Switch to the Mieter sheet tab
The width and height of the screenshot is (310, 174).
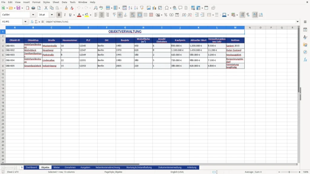coord(57,167)
